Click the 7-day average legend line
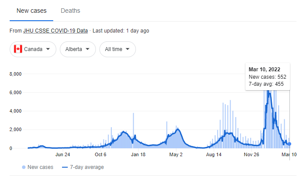This screenshot has height=176, width=300. (x=65, y=167)
